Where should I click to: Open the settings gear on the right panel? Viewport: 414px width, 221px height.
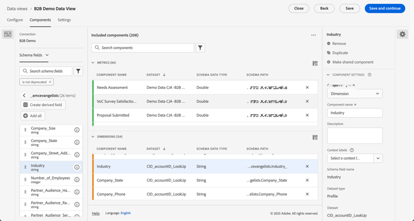(x=402, y=34)
